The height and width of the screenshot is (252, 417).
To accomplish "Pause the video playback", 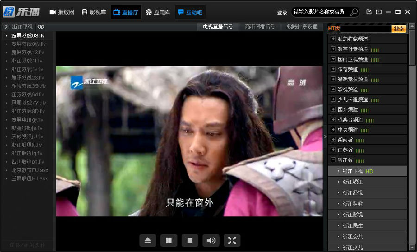I will (169, 240).
